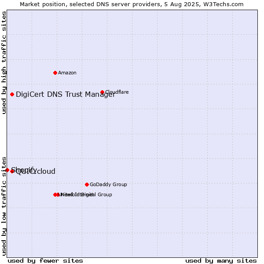Click the 'Amazon' point label
264x264 pixels.
click(x=67, y=73)
